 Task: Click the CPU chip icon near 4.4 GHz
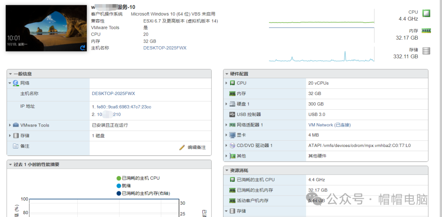coord(426,13)
